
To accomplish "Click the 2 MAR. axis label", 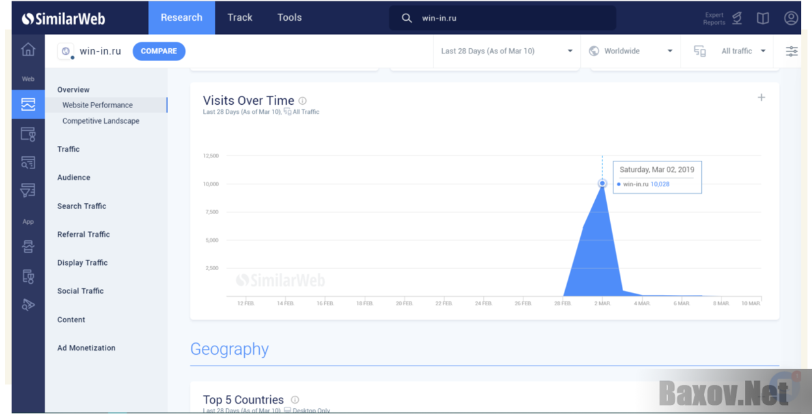I will coord(602,304).
